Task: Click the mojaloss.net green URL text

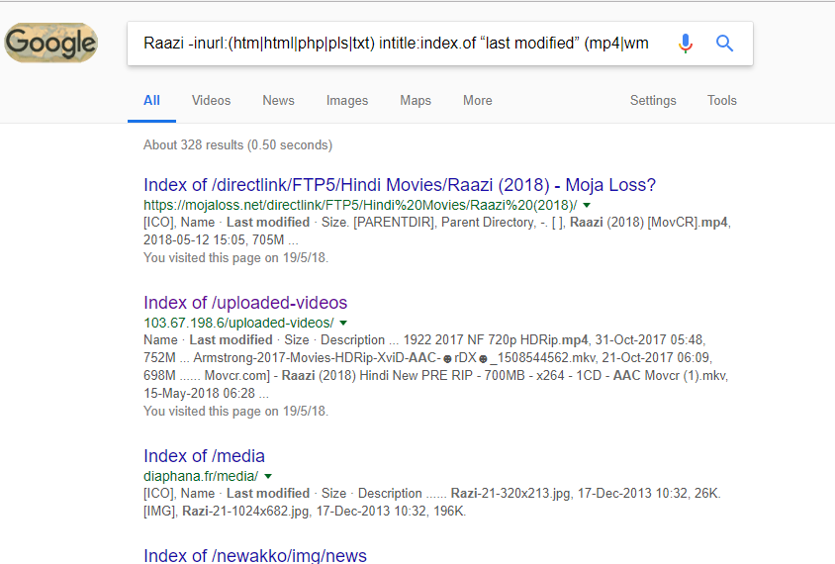Action: [360, 205]
